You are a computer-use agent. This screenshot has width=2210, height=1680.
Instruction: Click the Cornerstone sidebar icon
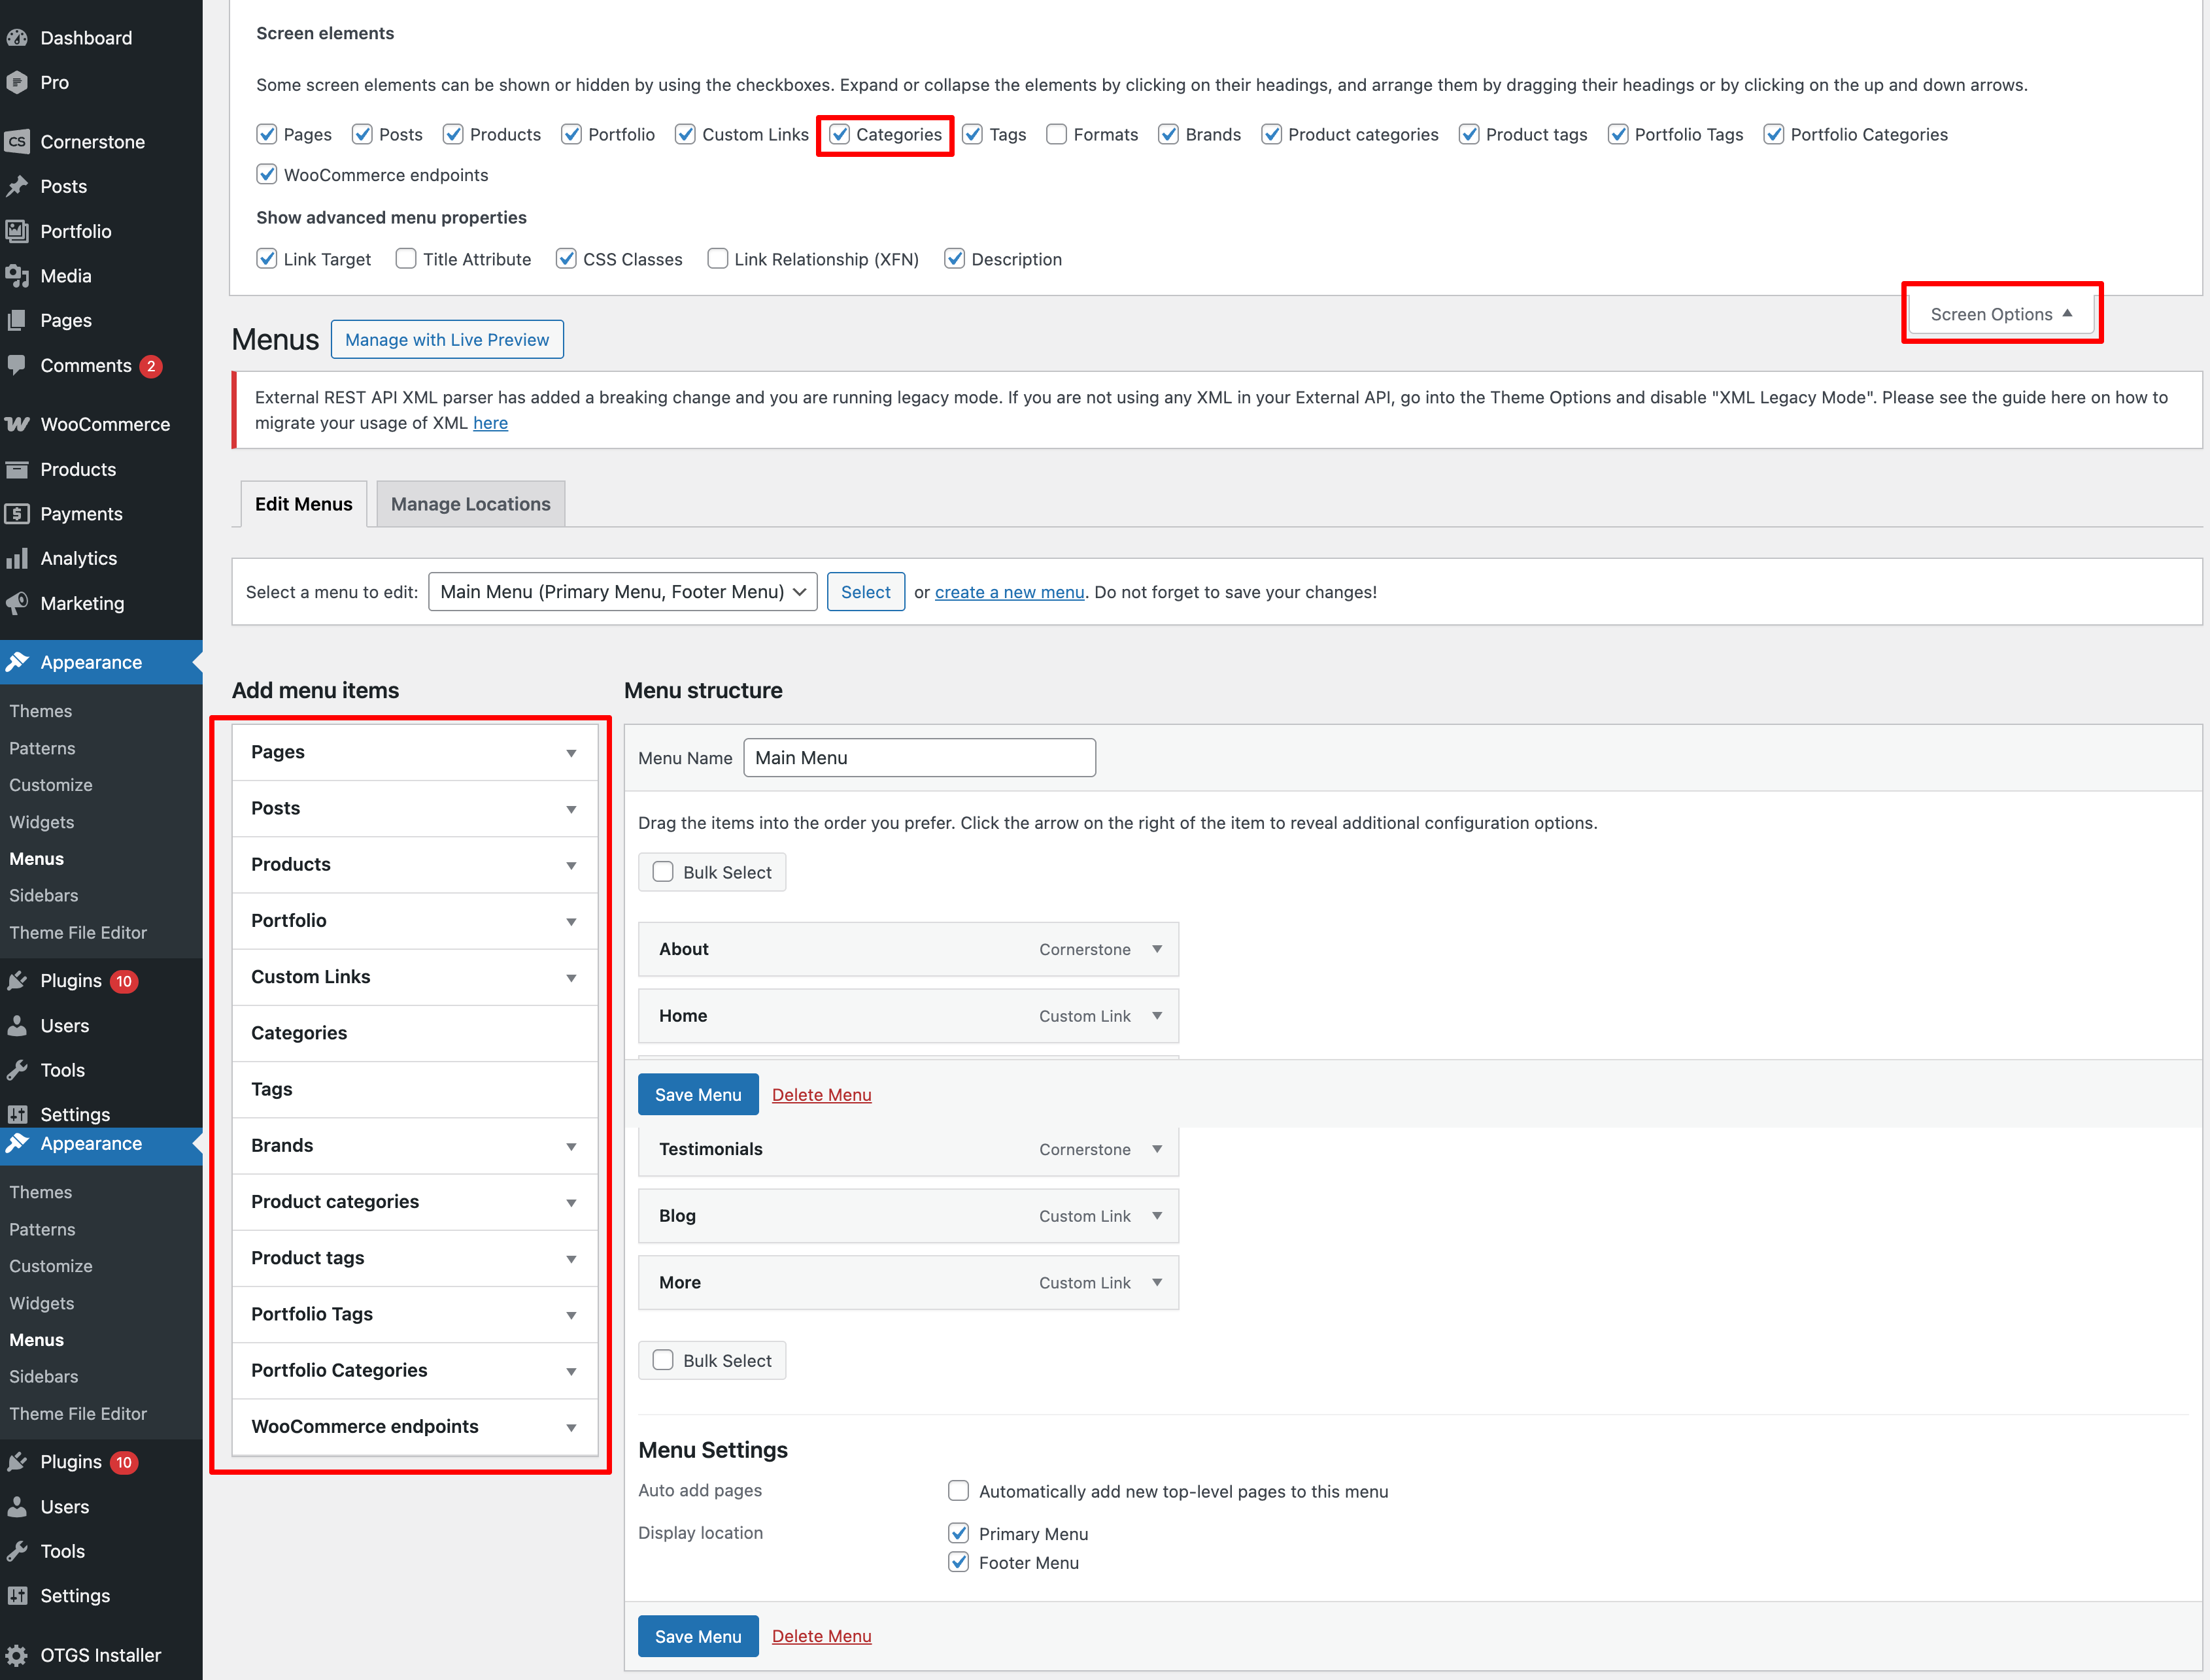[17, 142]
